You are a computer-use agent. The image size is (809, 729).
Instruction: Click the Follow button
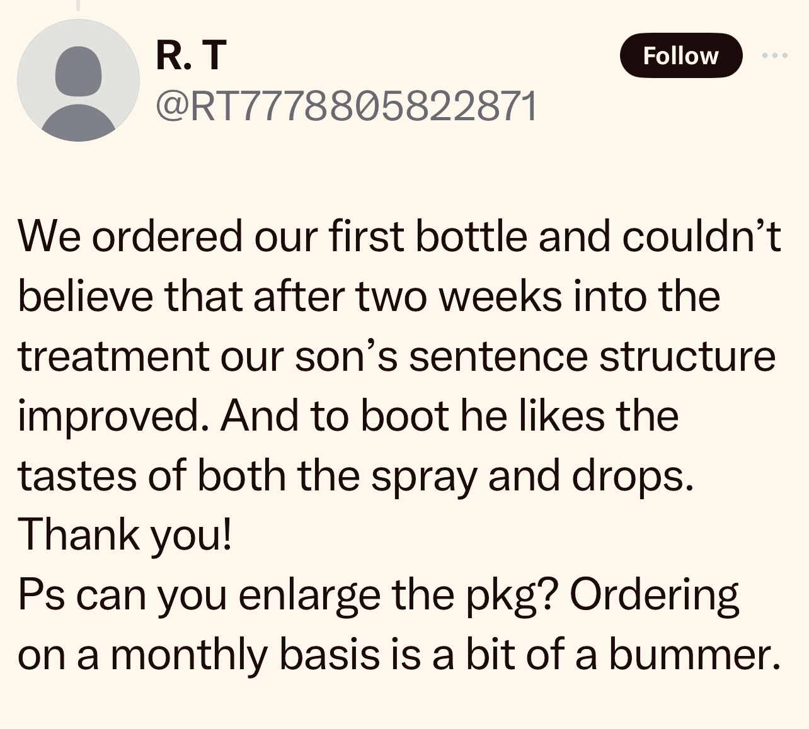[x=680, y=55]
